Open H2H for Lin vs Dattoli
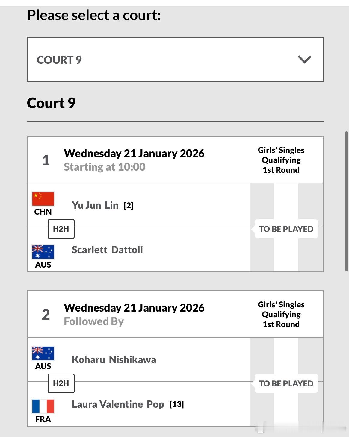Viewport: 349px width, 437px height. 61,229
